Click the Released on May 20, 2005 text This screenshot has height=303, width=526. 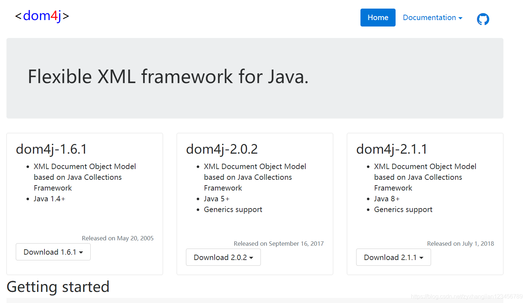(x=118, y=238)
